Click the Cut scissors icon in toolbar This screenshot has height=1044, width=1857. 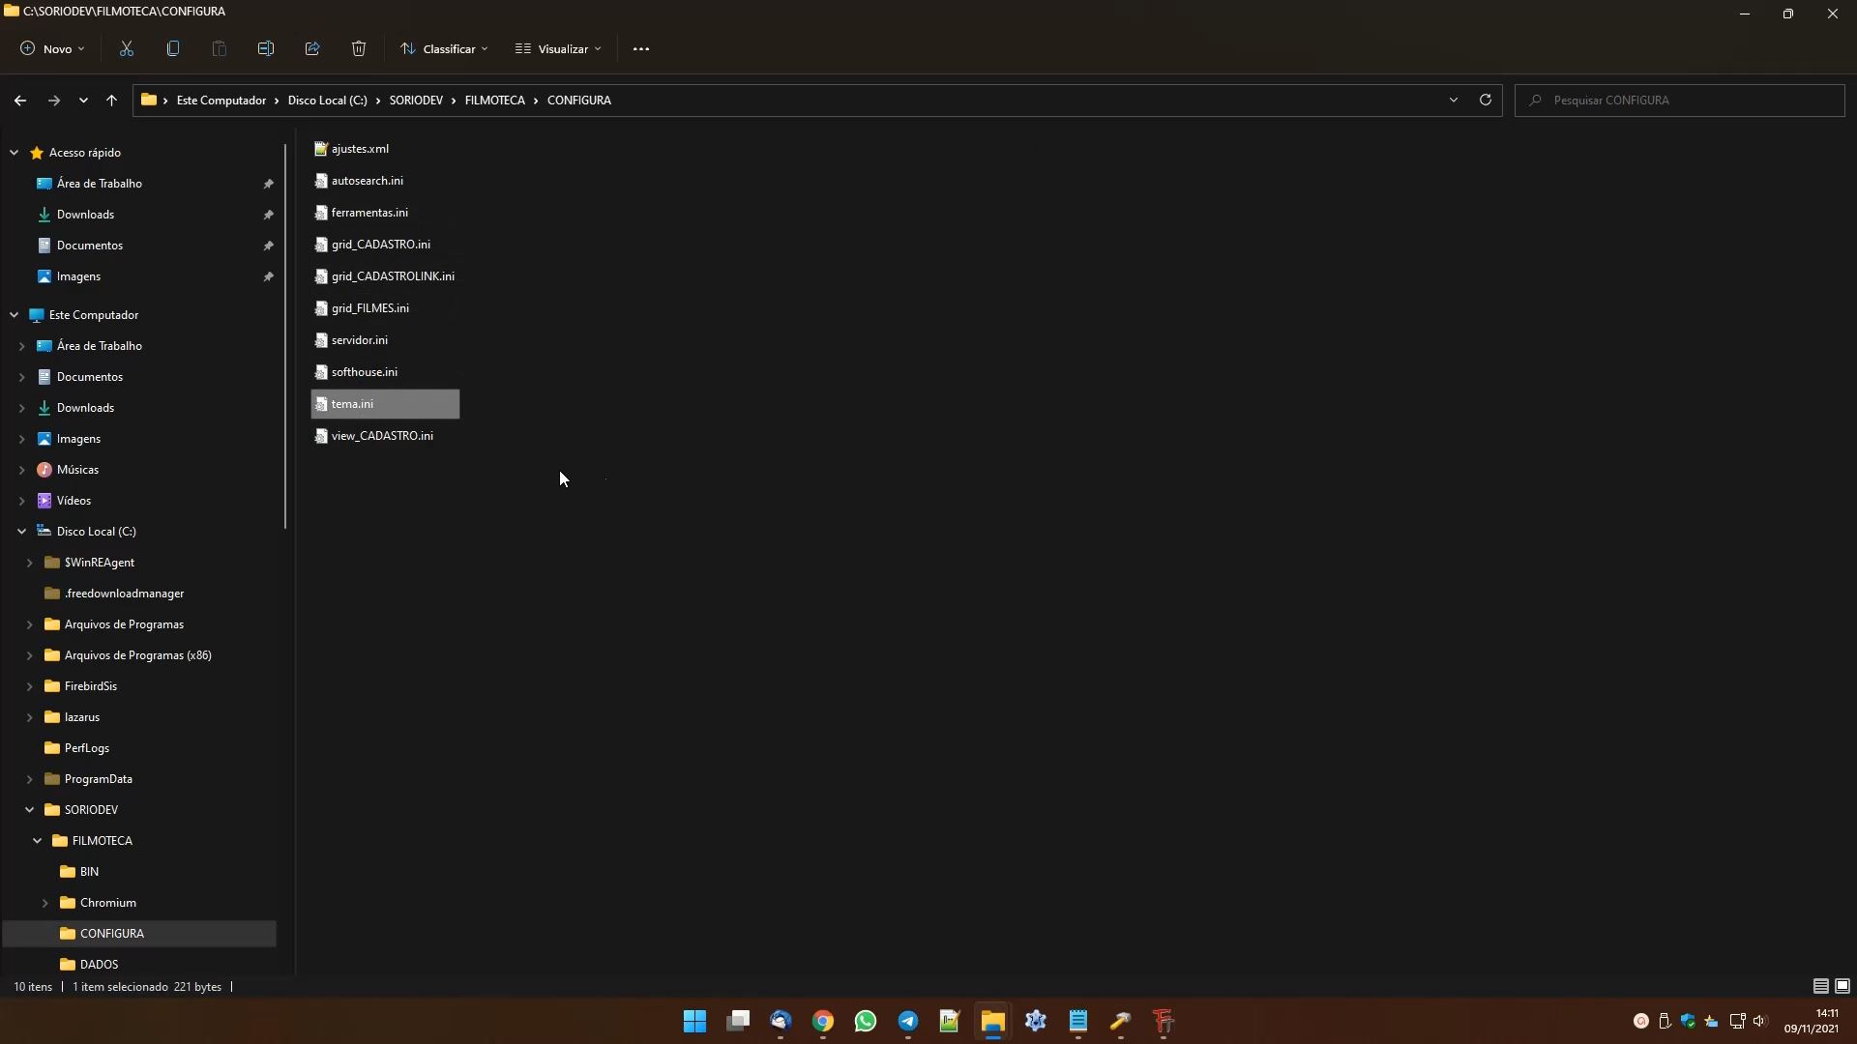[127, 48]
